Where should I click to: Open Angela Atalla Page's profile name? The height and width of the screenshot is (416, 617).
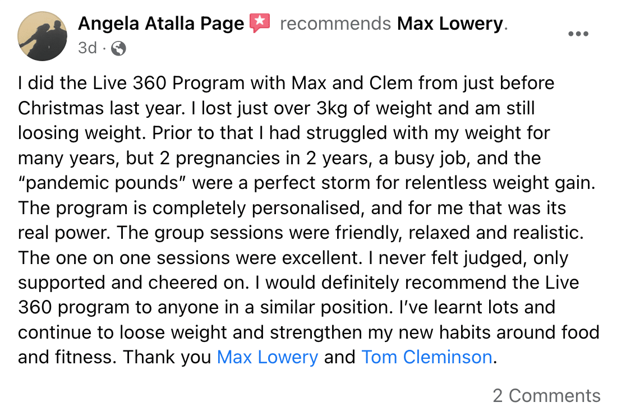pos(161,23)
